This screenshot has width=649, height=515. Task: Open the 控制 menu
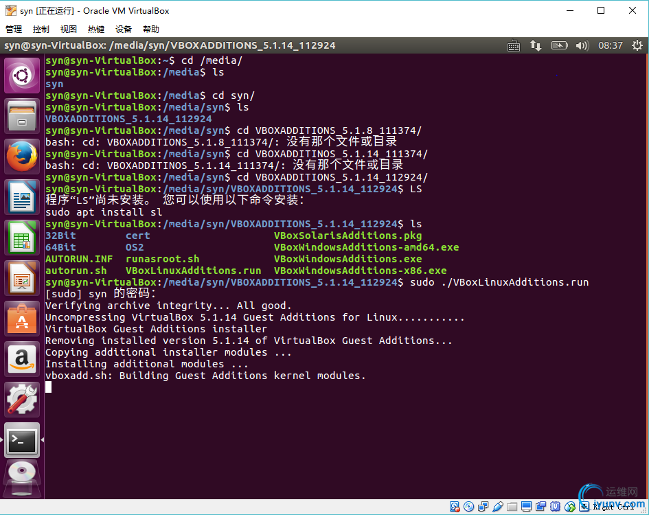tap(41, 30)
